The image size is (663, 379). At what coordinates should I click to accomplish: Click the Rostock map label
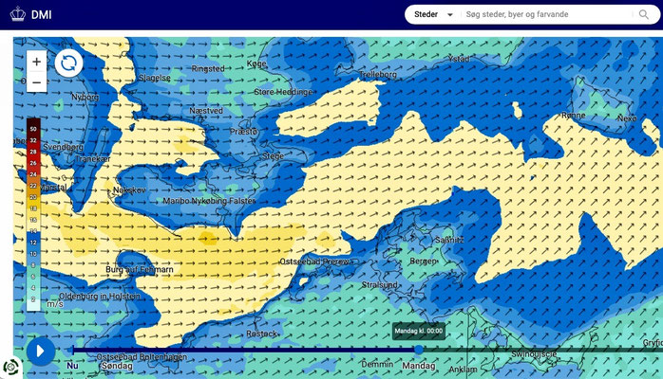[x=262, y=334]
